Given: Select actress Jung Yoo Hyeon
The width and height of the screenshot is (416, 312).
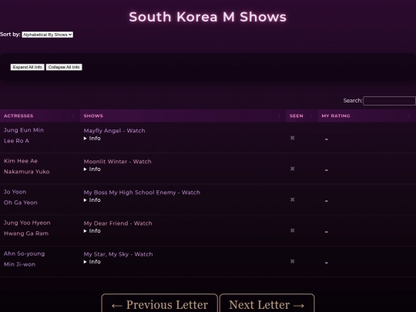Looking at the screenshot, I should (27, 223).
